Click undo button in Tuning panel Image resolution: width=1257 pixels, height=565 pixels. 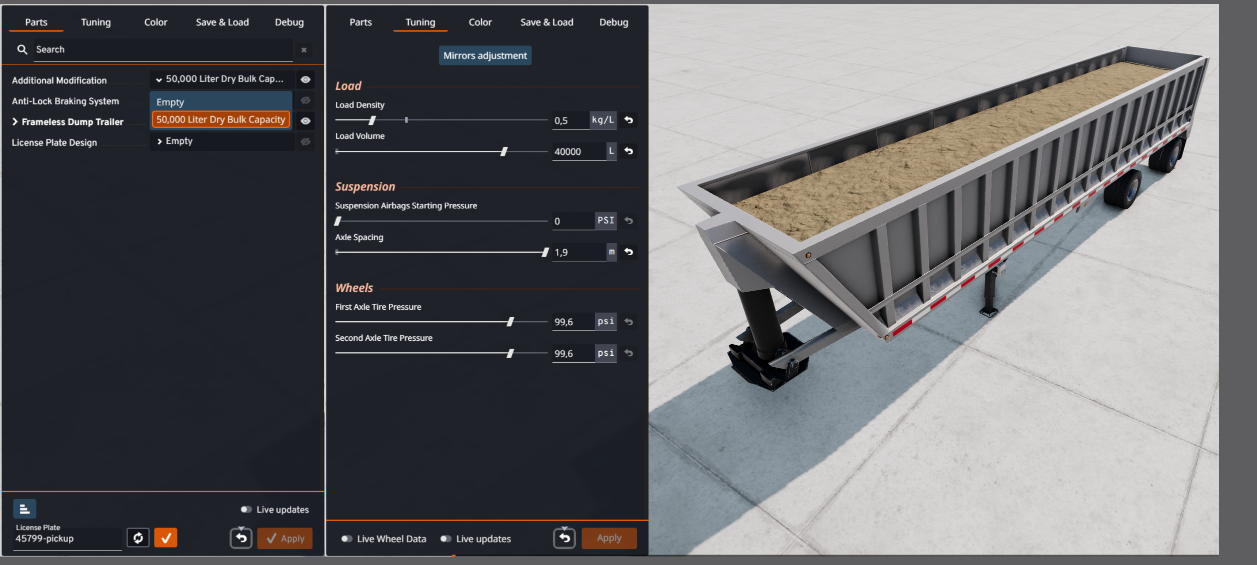pyautogui.click(x=564, y=538)
